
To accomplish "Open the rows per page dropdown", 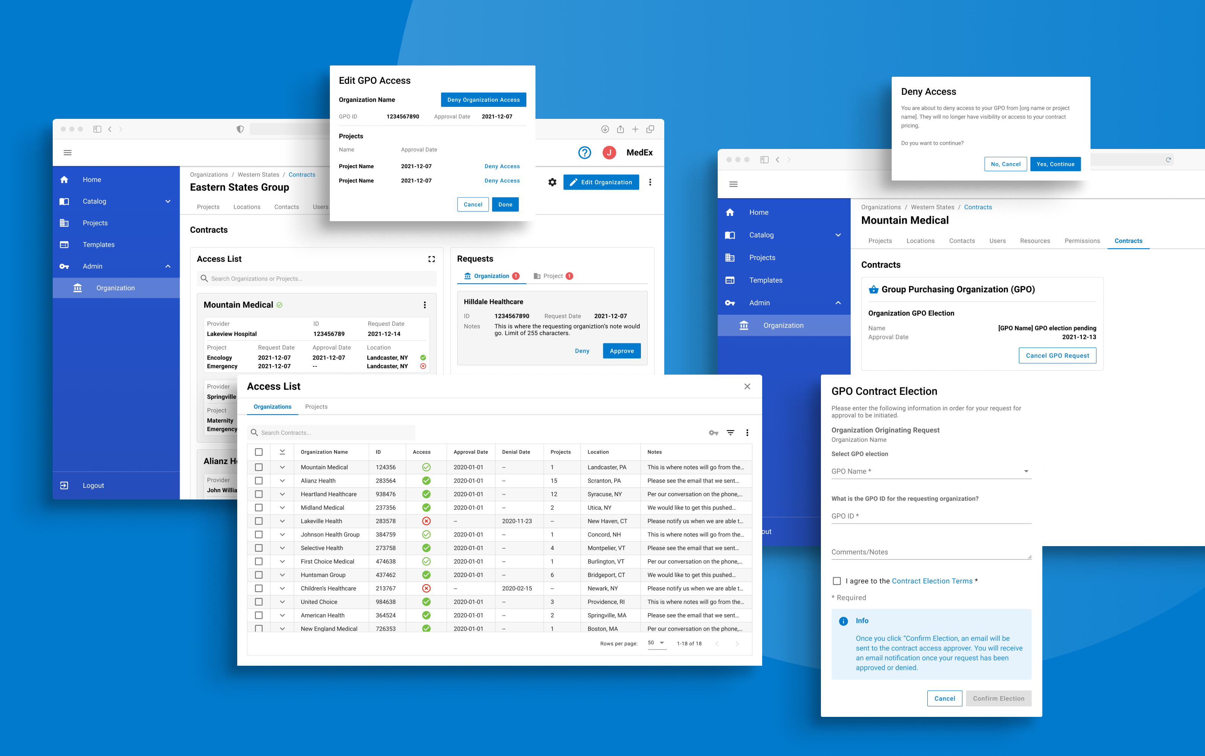I will 657,643.
